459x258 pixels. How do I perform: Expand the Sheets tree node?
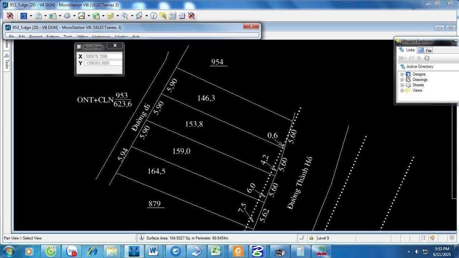coord(402,85)
